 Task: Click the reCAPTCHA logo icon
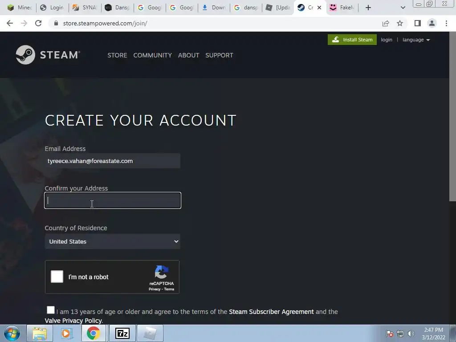point(161,272)
